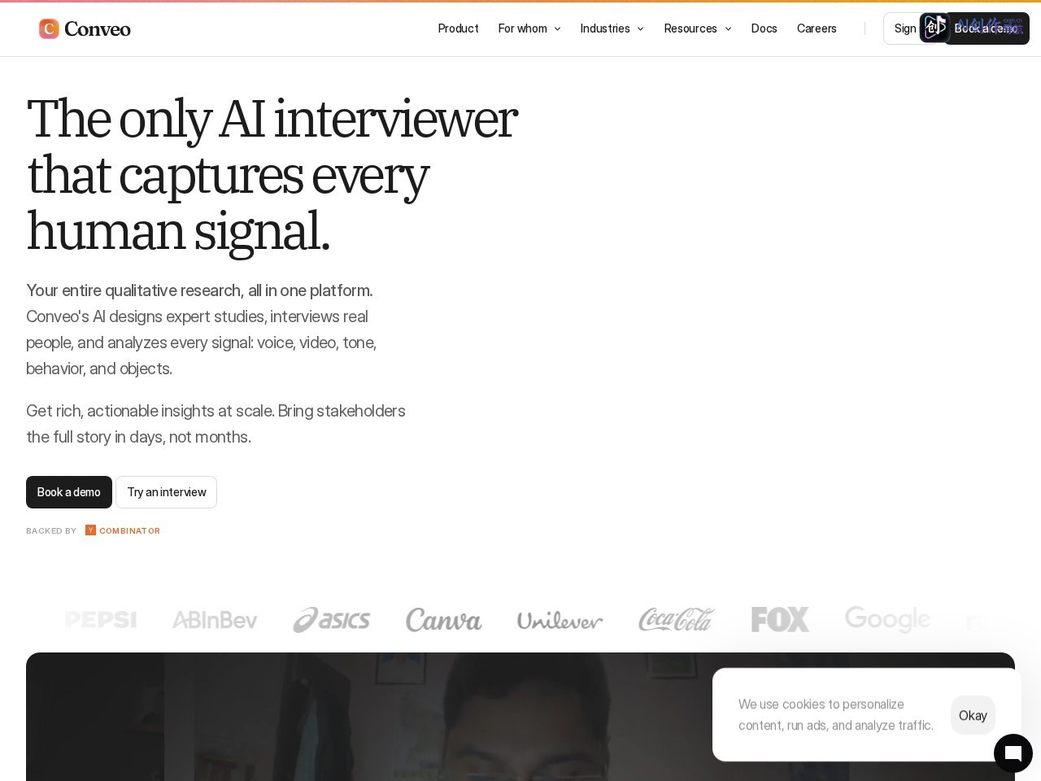Screen dimensions: 1041x781
Task: Click the ASICS logo
Action: (332, 620)
